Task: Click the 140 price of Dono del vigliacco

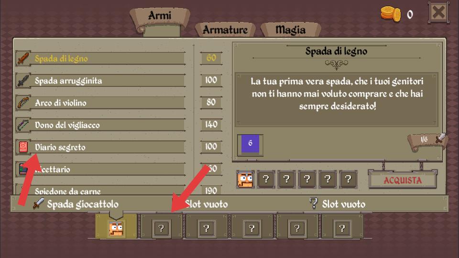Action: pyautogui.click(x=211, y=124)
